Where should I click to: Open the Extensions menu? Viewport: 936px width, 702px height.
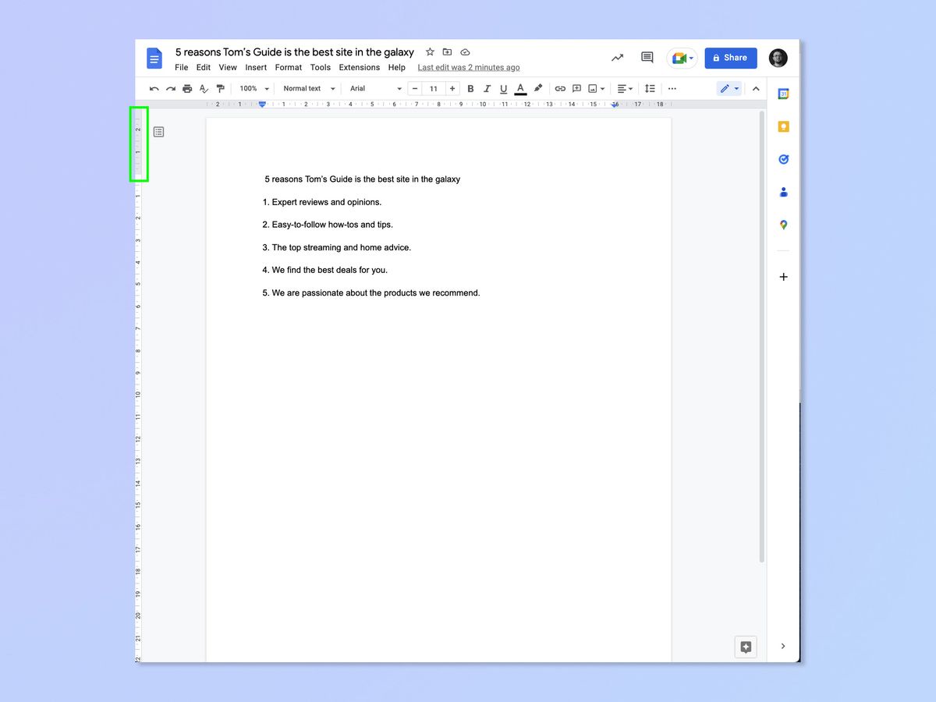[x=359, y=67]
